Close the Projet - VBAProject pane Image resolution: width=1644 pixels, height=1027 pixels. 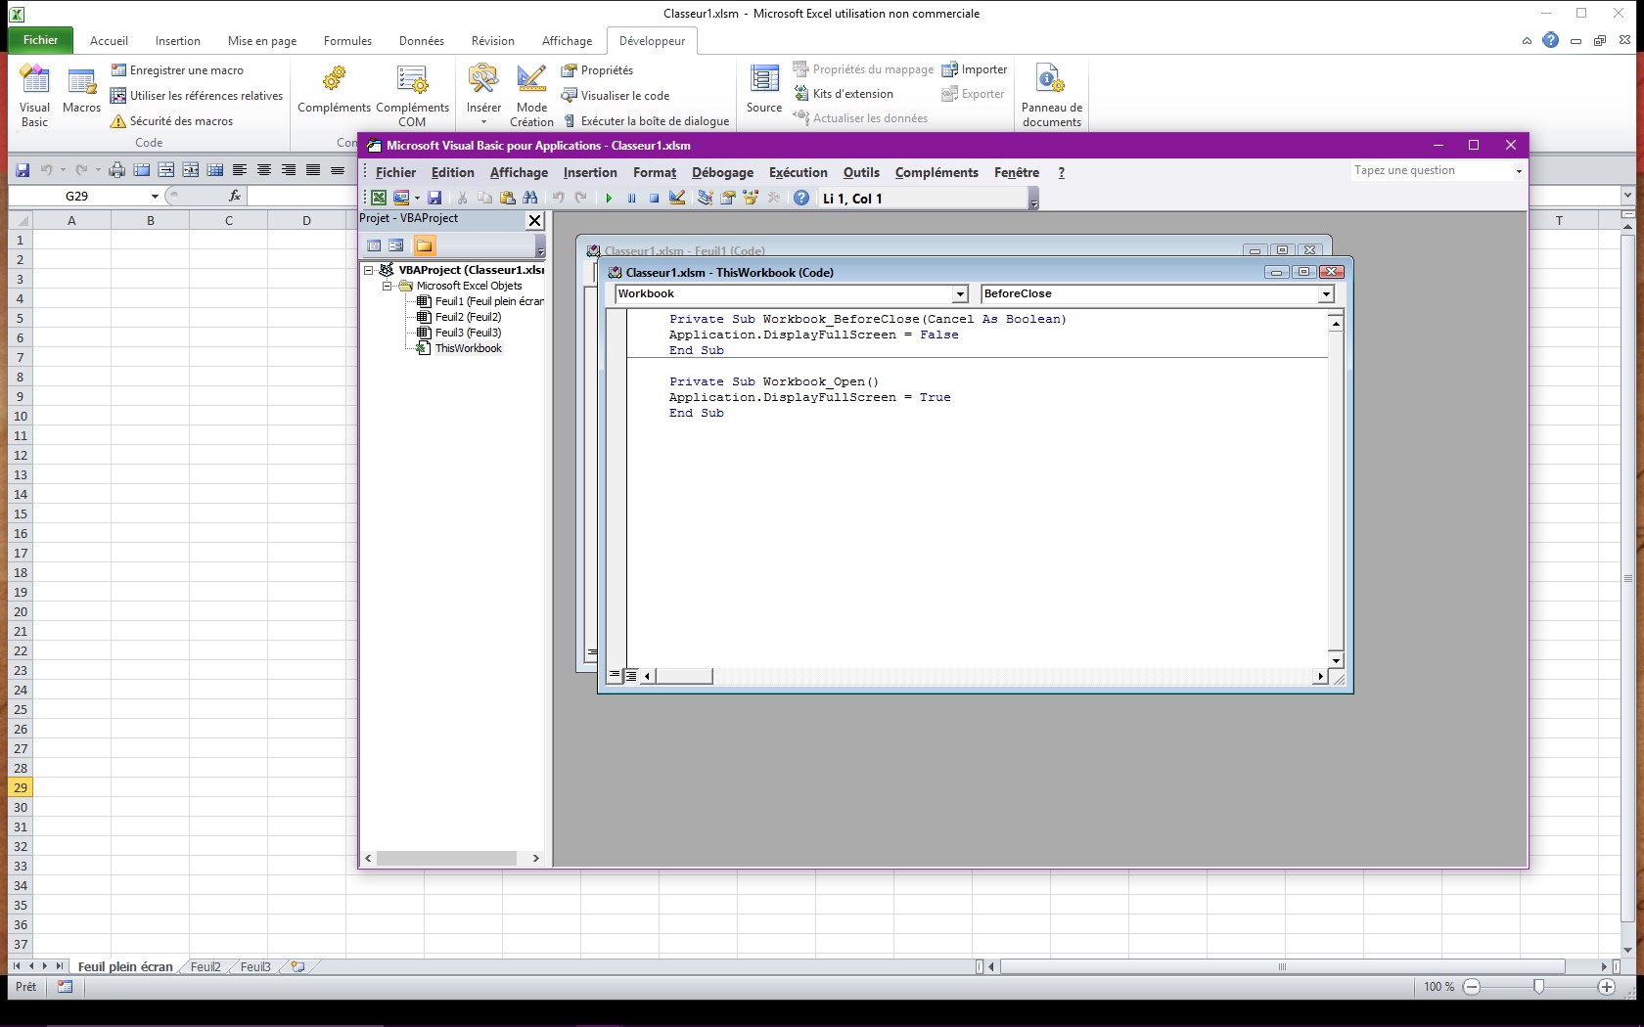tap(535, 220)
